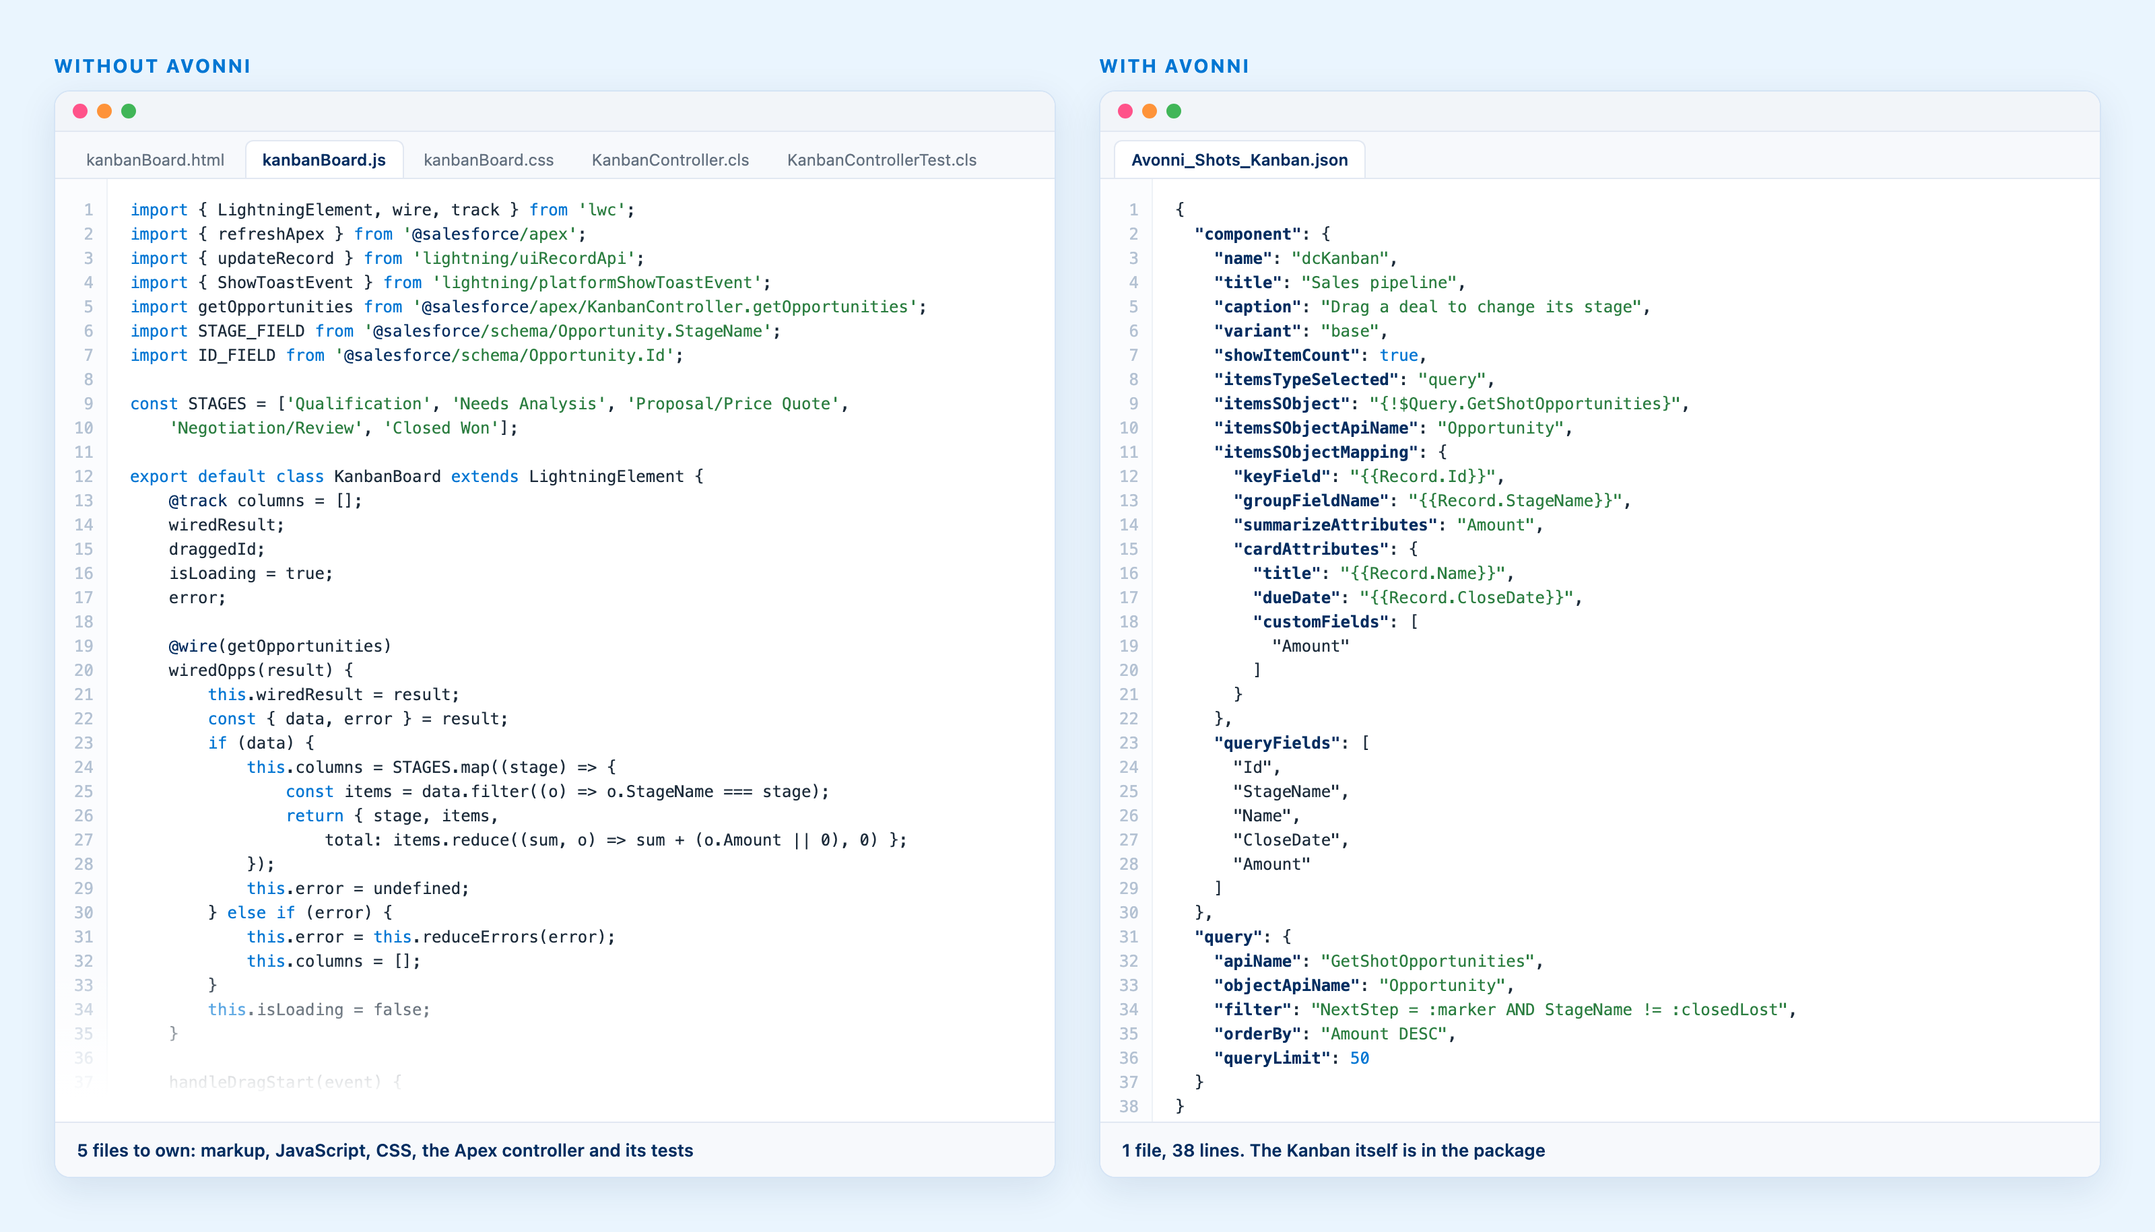
Task: Switch to the kanbanBoard.css tab
Action: click(488, 160)
